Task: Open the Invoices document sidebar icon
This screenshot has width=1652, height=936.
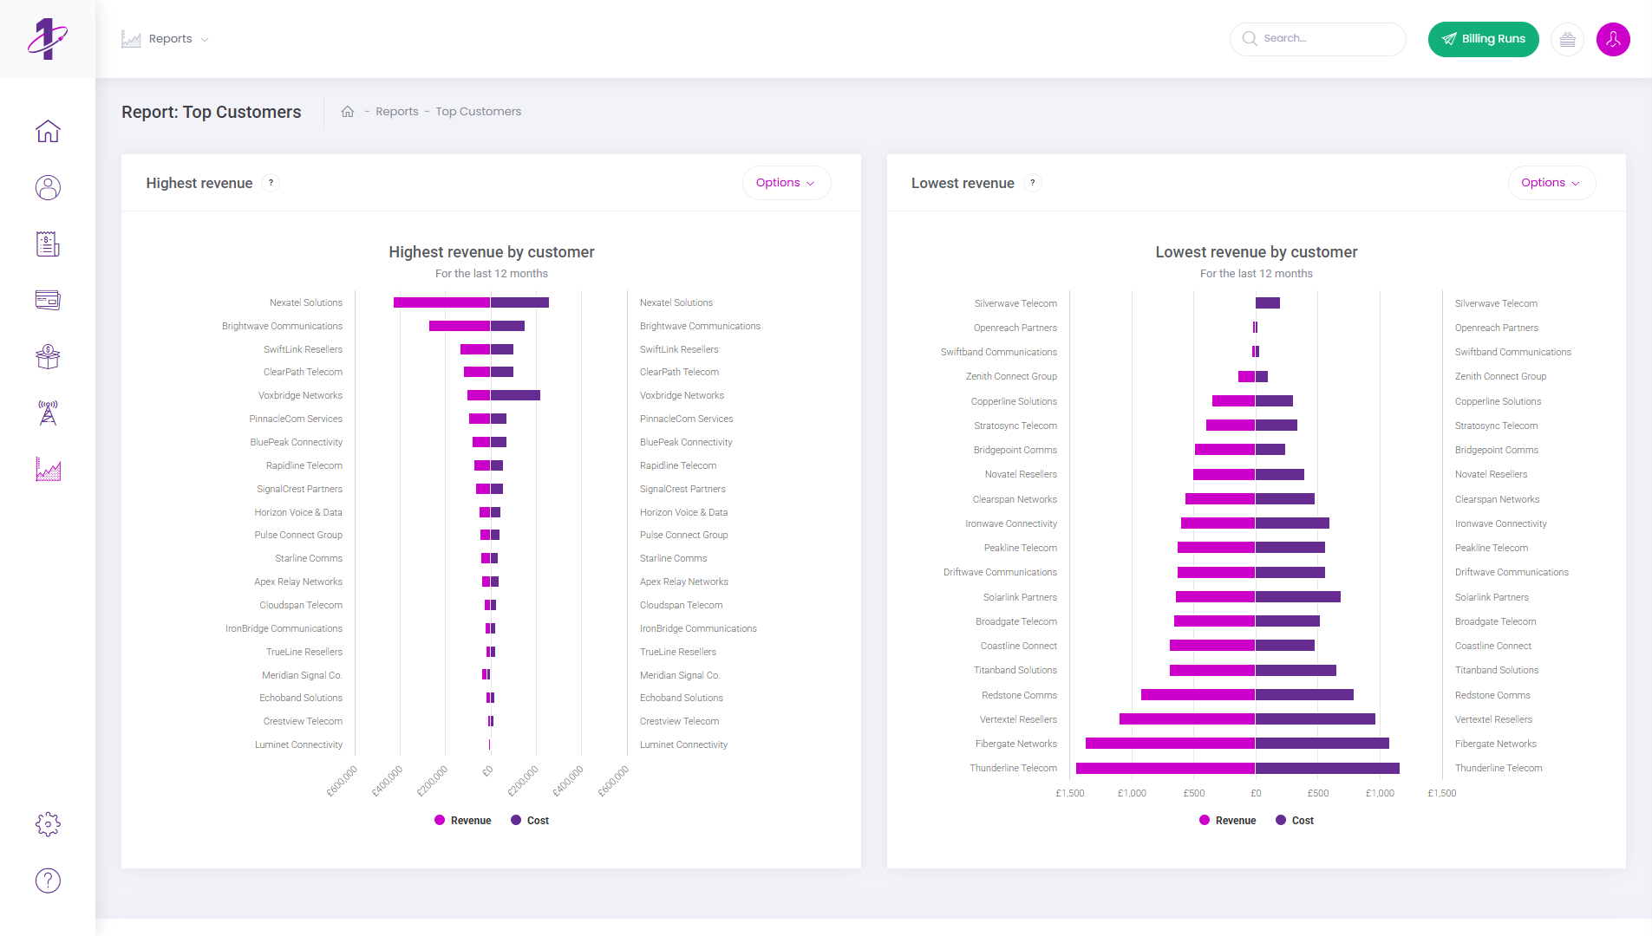Action: pyautogui.click(x=48, y=244)
